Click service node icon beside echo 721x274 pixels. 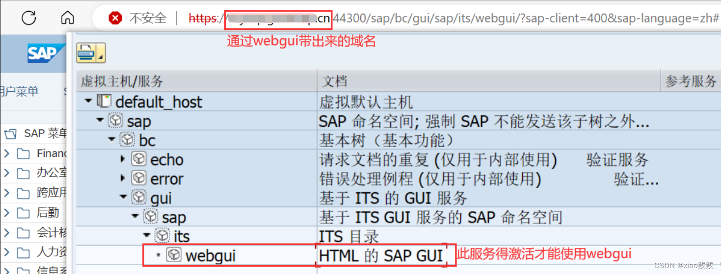(139, 159)
